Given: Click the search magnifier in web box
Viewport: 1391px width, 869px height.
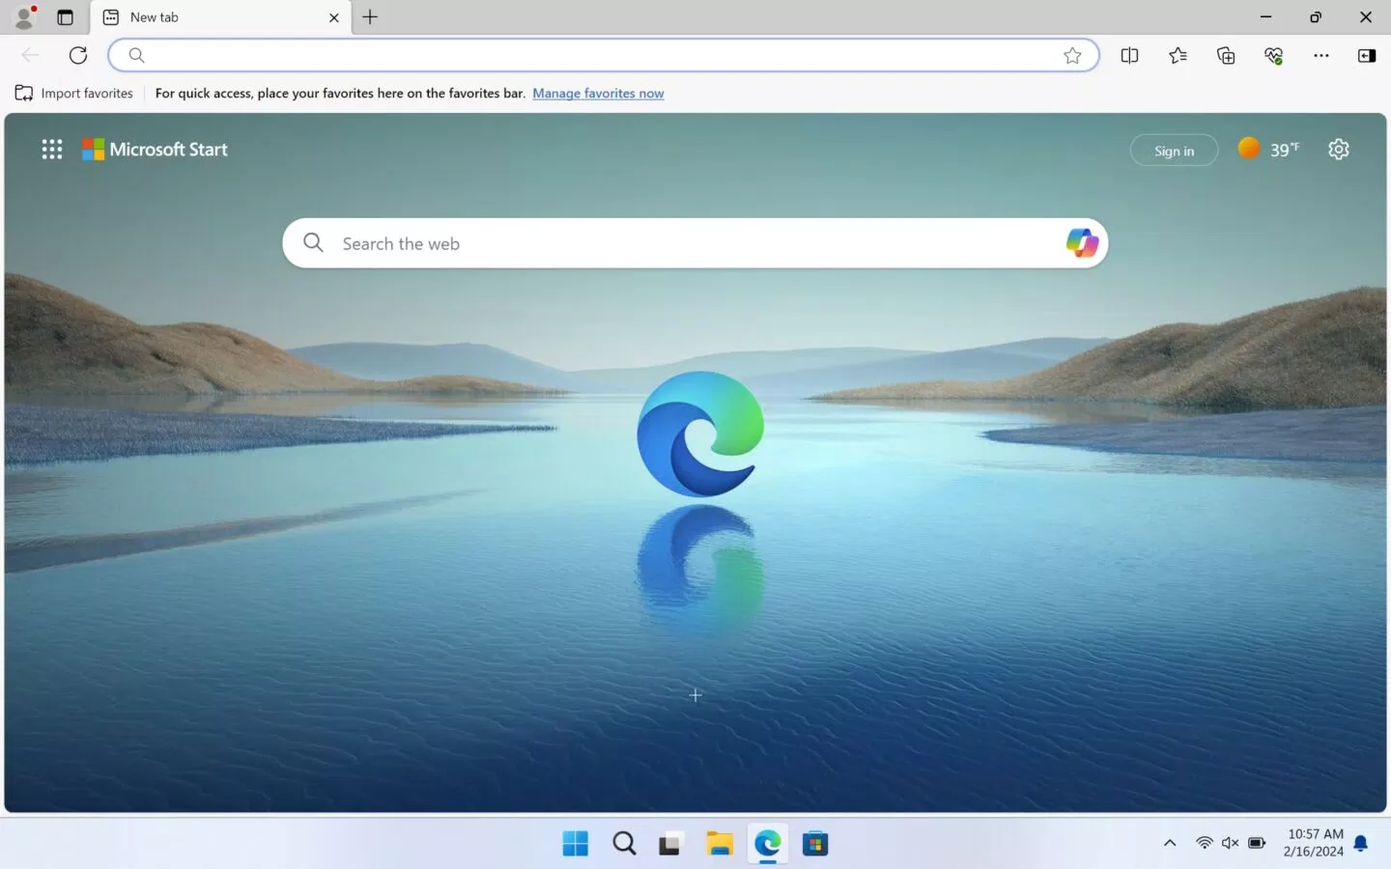Looking at the screenshot, I should [x=313, y=242].
